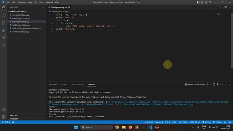
Task: Open the Go menu
Action: click(x=36, y=3)
